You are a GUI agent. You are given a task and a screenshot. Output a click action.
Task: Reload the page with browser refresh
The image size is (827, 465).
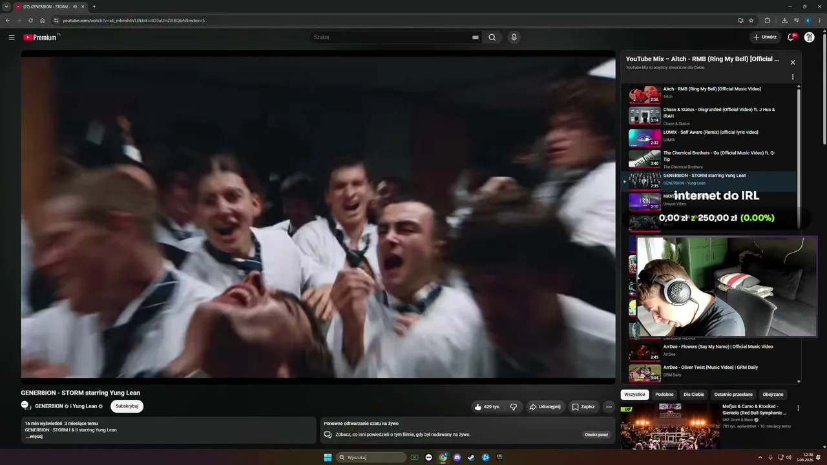pyautogui.click(x=30, y=21)
